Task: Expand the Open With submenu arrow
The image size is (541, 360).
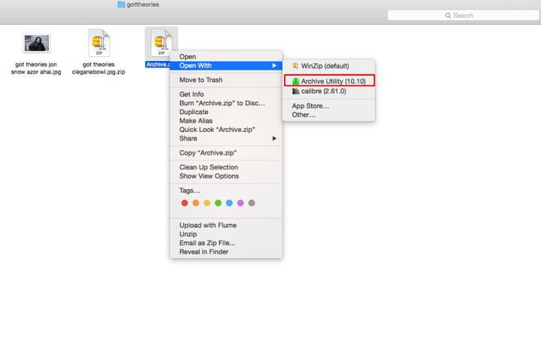Action: (274, 65)
